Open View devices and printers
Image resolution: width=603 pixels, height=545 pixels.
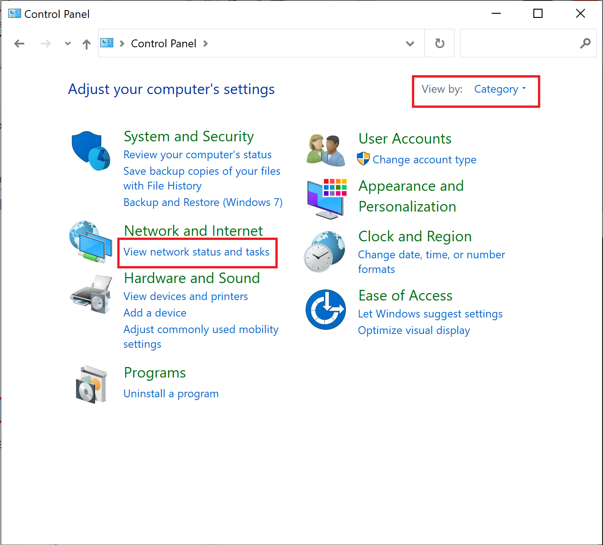(186, 296)
